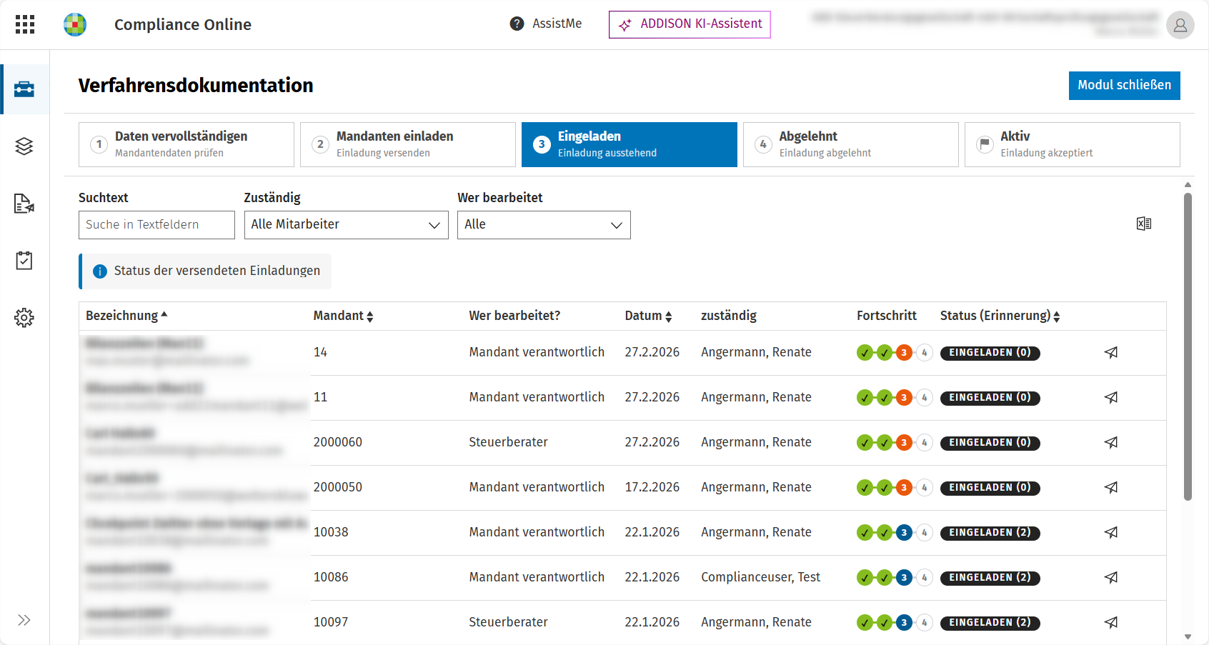This screenshot has width=1209, height=645.
Task: Sort by Bezeichnung column
Action: [x=126, y=316]
